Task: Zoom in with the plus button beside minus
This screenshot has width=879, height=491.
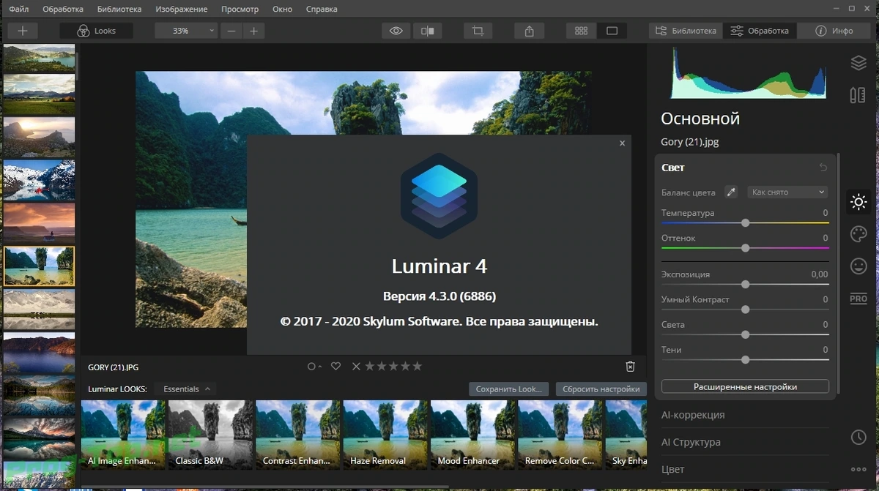Action: click(x=254, y=31)
